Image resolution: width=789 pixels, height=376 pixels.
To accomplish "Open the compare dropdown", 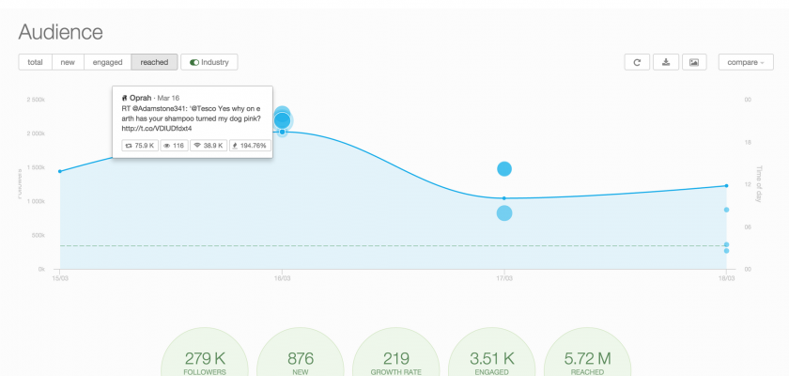I will pos(745,62).
